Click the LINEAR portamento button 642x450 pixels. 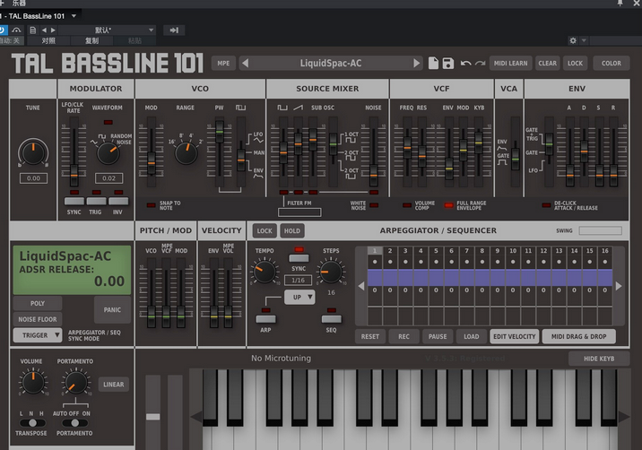tap(114, 385)
